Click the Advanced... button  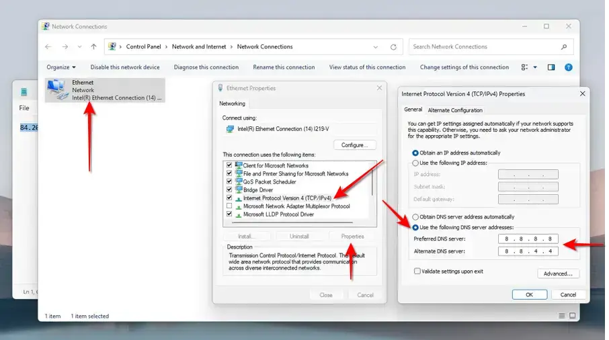tap(558, 273)
